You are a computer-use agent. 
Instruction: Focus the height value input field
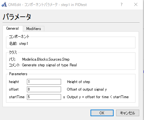(x=44, y=82)
